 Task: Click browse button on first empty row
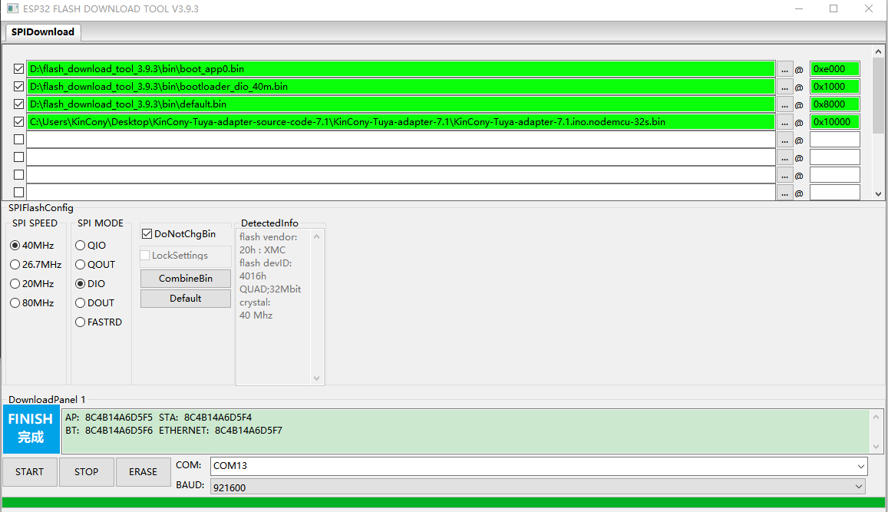click(784, 140)
